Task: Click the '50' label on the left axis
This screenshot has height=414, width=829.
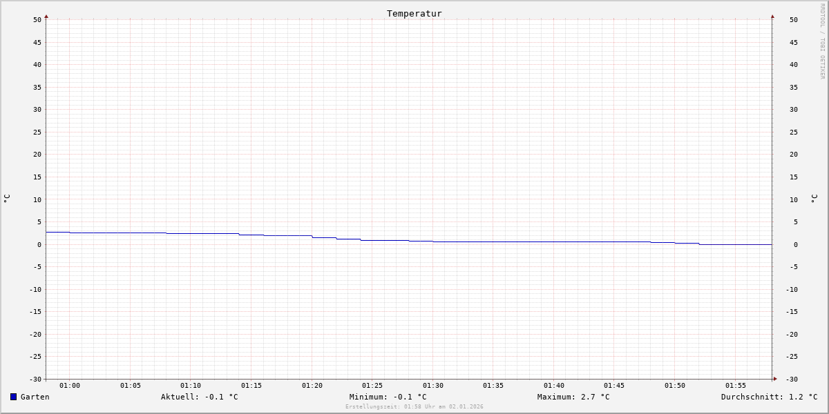Action: point(37,19)
